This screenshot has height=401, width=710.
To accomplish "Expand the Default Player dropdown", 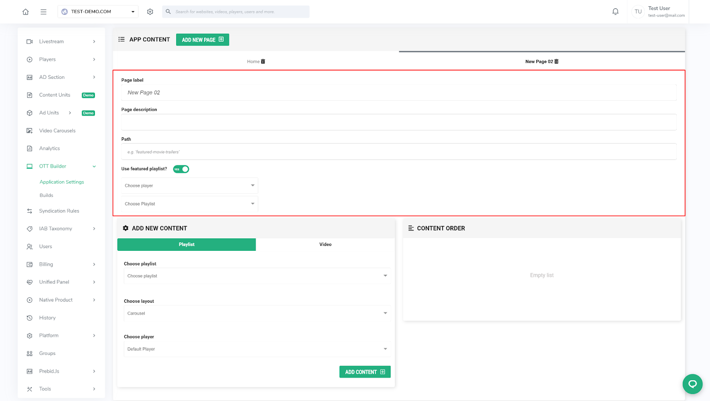I will click(256, 349).
